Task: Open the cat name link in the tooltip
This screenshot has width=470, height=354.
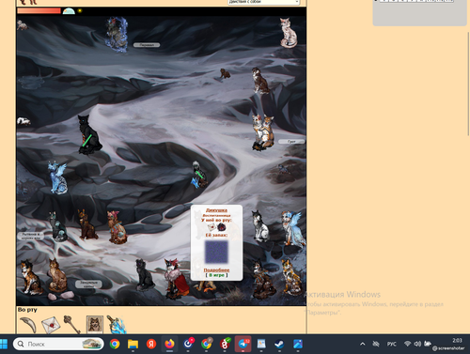Action: tap(216, 210)
